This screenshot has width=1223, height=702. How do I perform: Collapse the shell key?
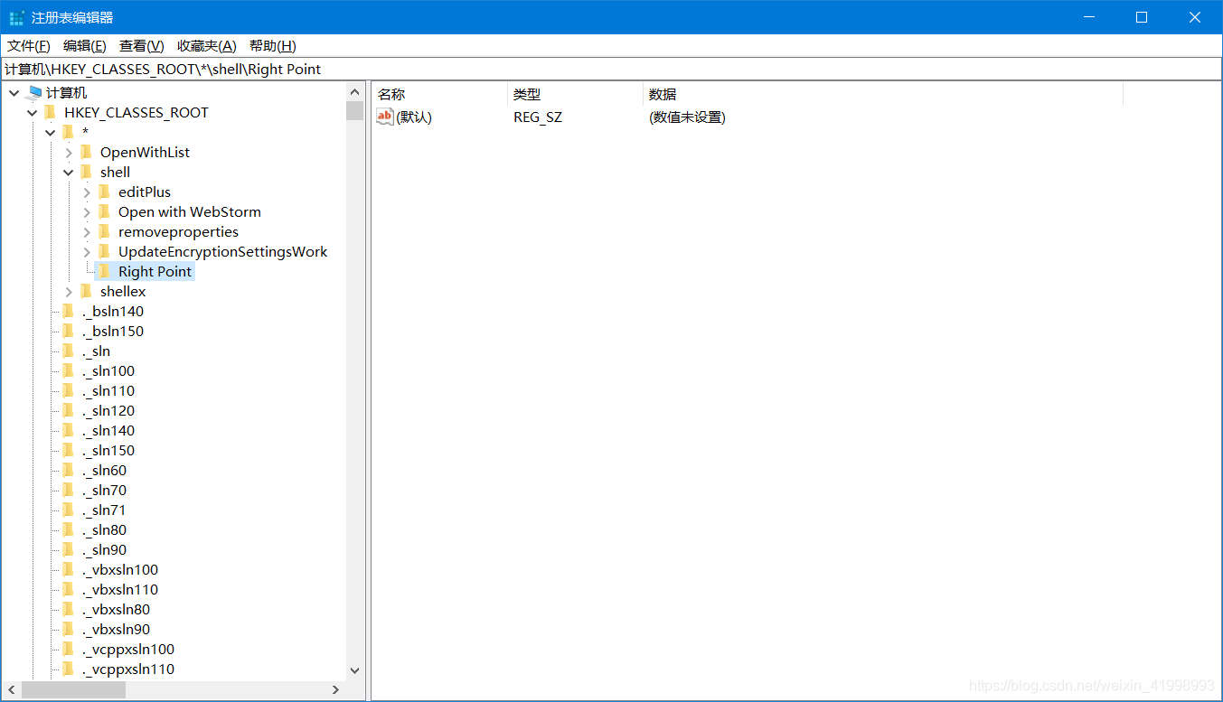pyautogui.click(x=69, y=172)
